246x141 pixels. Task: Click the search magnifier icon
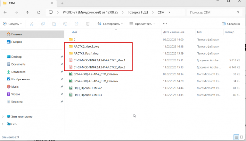[x=238, y=13]
